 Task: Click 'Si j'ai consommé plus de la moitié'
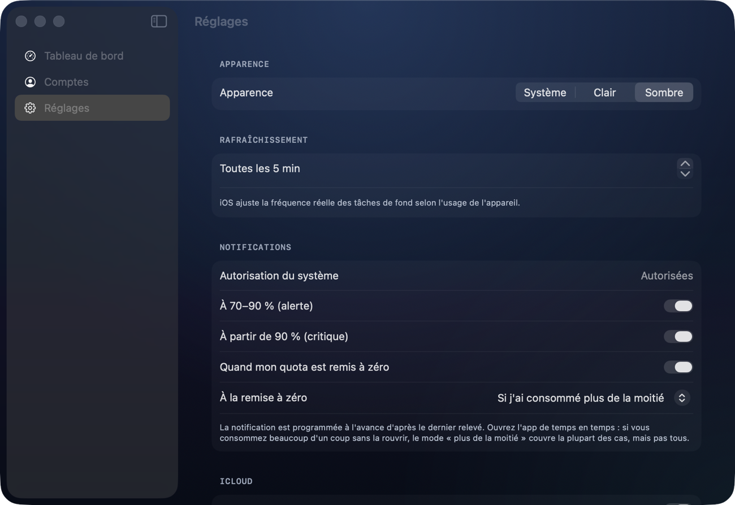(x=581, y=398)
